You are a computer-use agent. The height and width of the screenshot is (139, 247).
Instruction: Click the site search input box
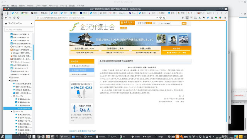[x=176, y=24]
